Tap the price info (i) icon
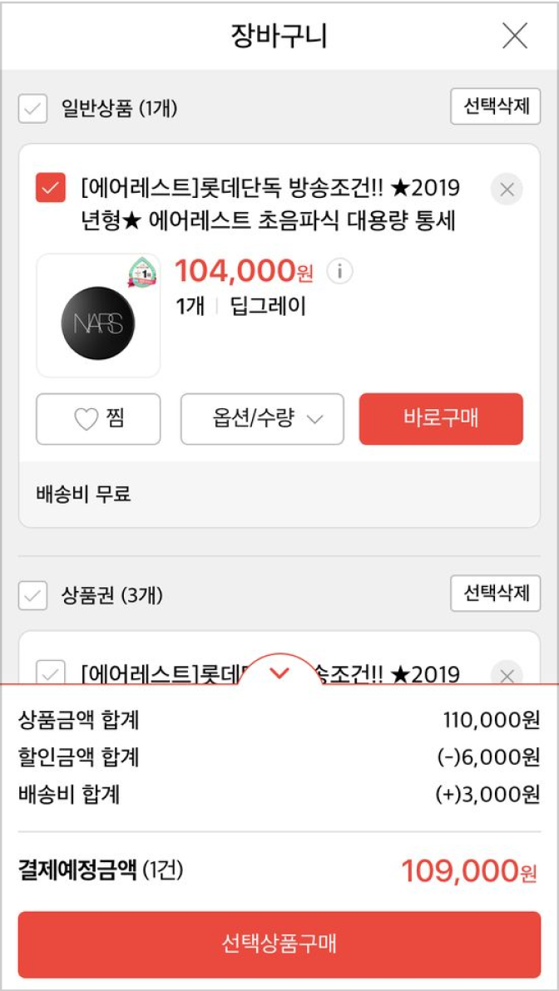Image resolution: width=559 pixels, height=991 pixels. coord(339,271)
